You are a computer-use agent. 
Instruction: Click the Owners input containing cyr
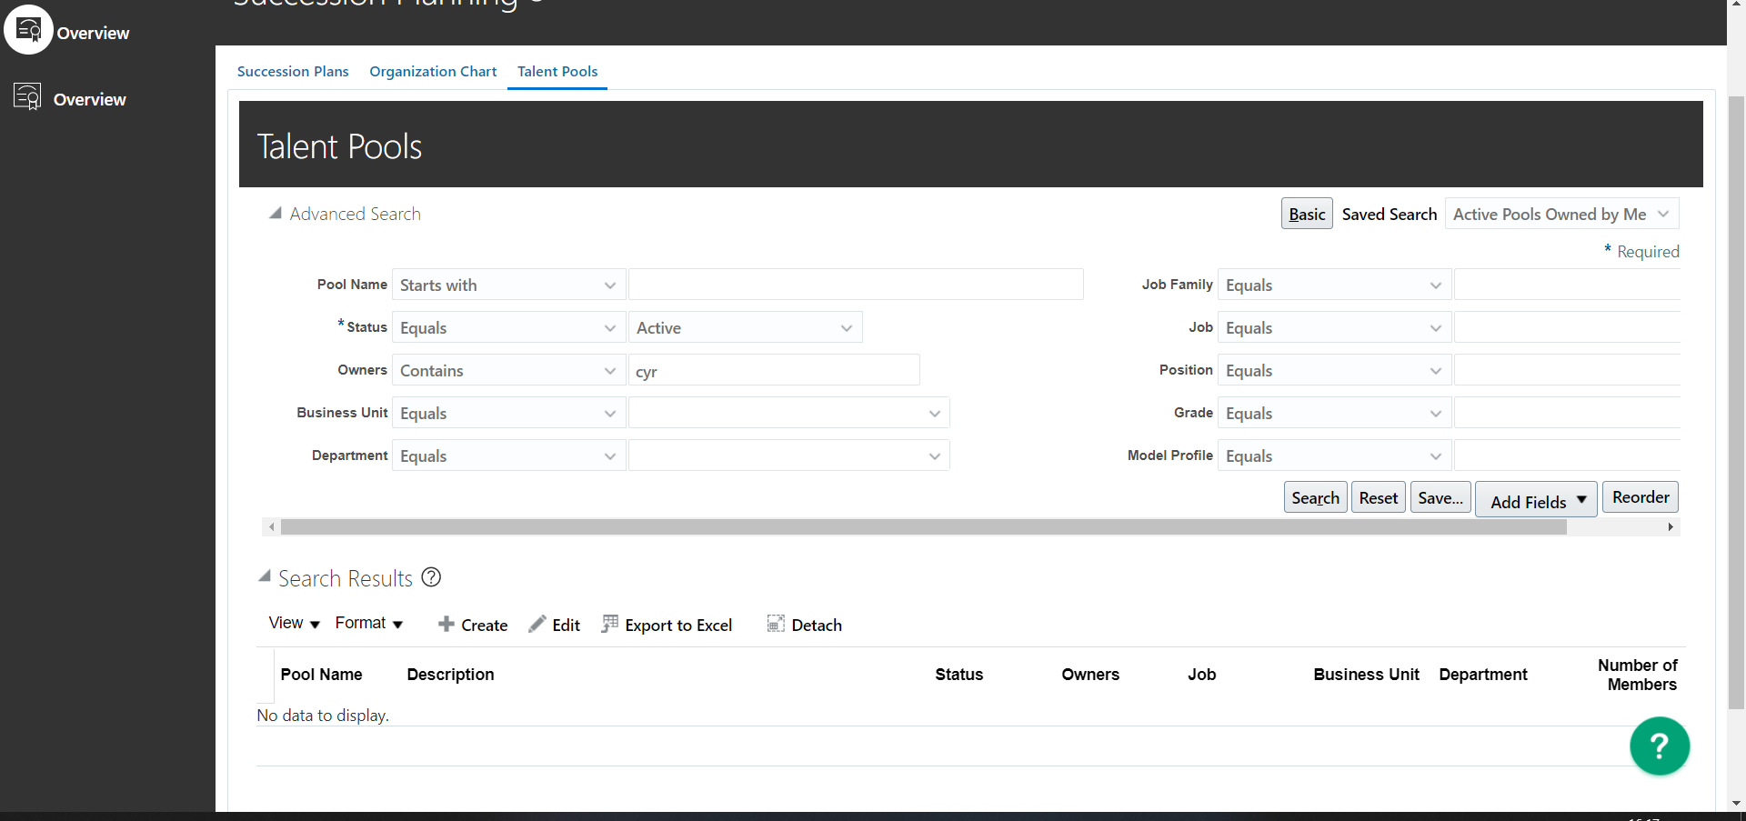click(x=773, y=370)
